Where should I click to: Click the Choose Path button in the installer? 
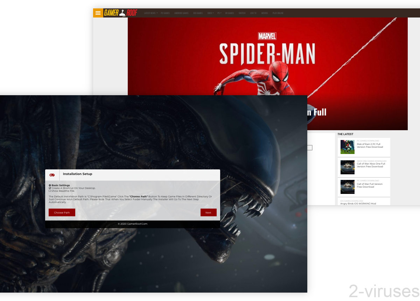tap(62, 212)
